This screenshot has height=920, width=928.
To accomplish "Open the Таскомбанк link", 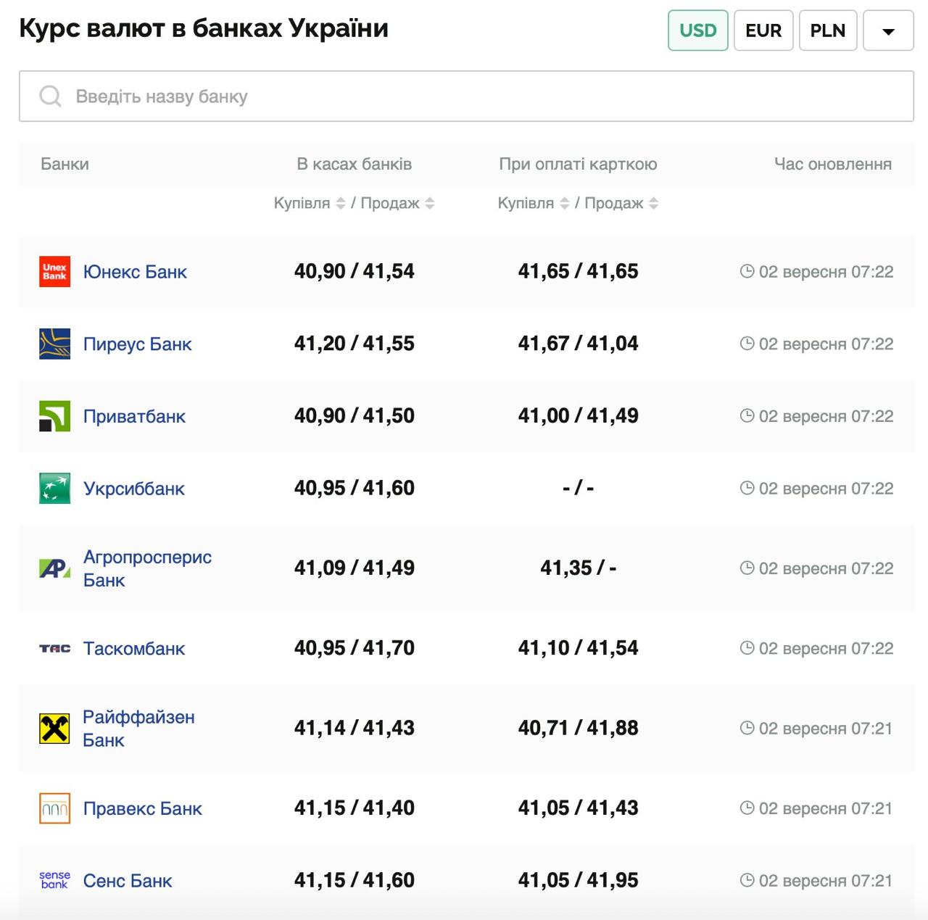I will (134, 648).
